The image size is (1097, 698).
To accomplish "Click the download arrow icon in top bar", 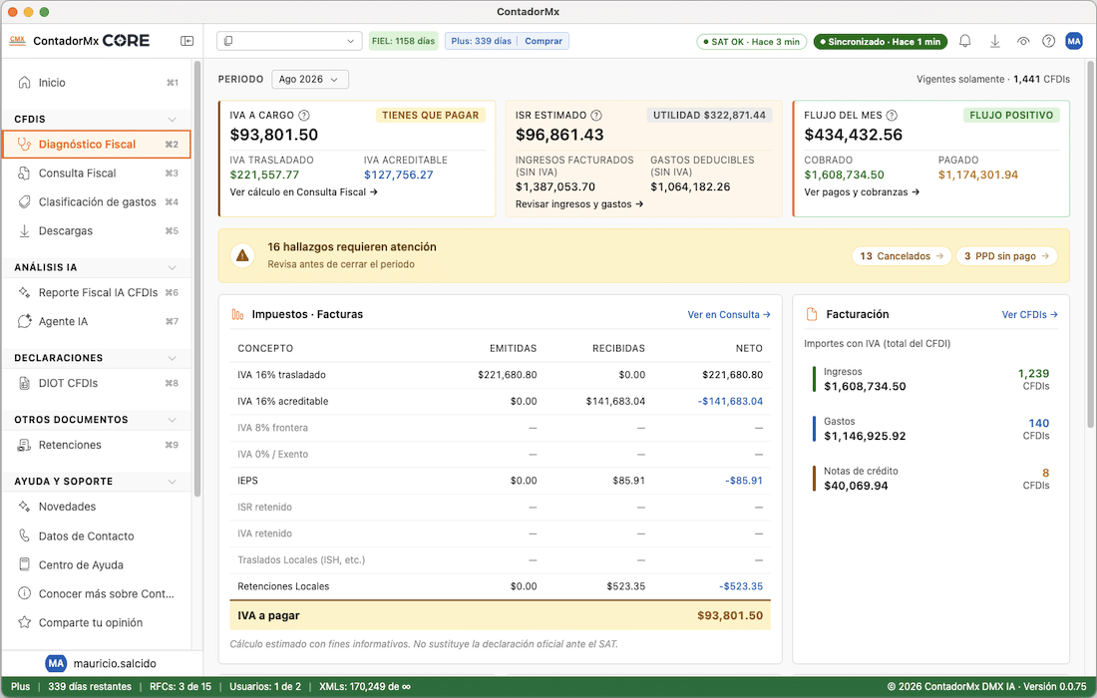I will (994, 41).
